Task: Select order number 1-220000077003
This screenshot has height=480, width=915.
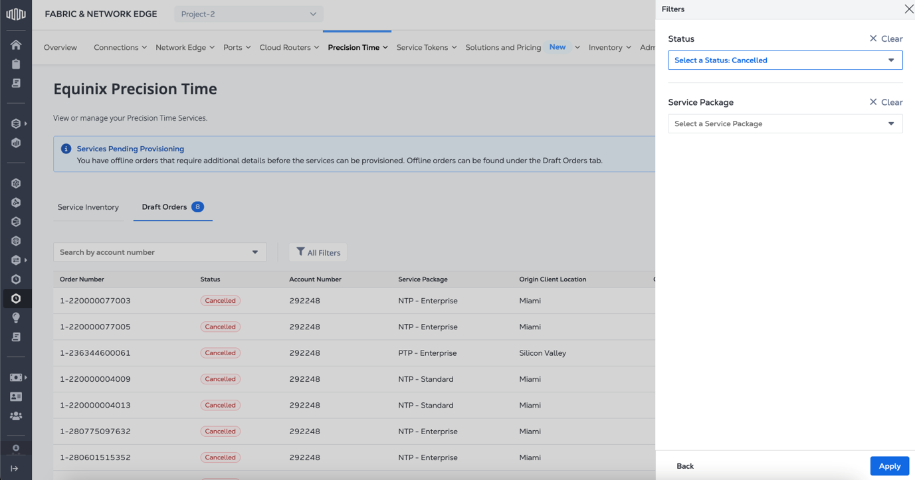Action: pos(95,301)
